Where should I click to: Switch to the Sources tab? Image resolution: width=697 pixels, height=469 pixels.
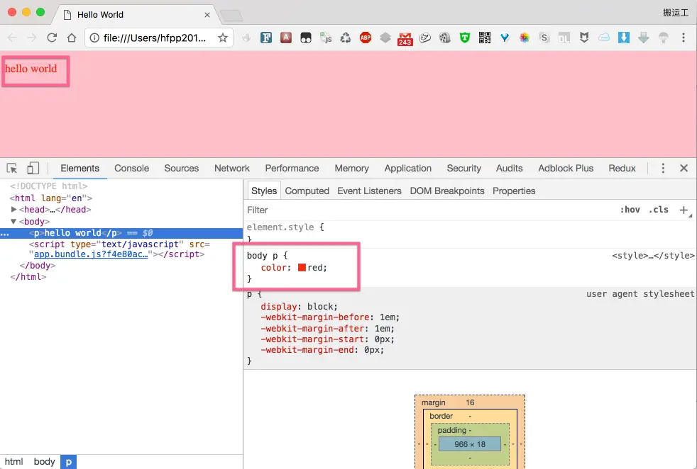[182, 168]
